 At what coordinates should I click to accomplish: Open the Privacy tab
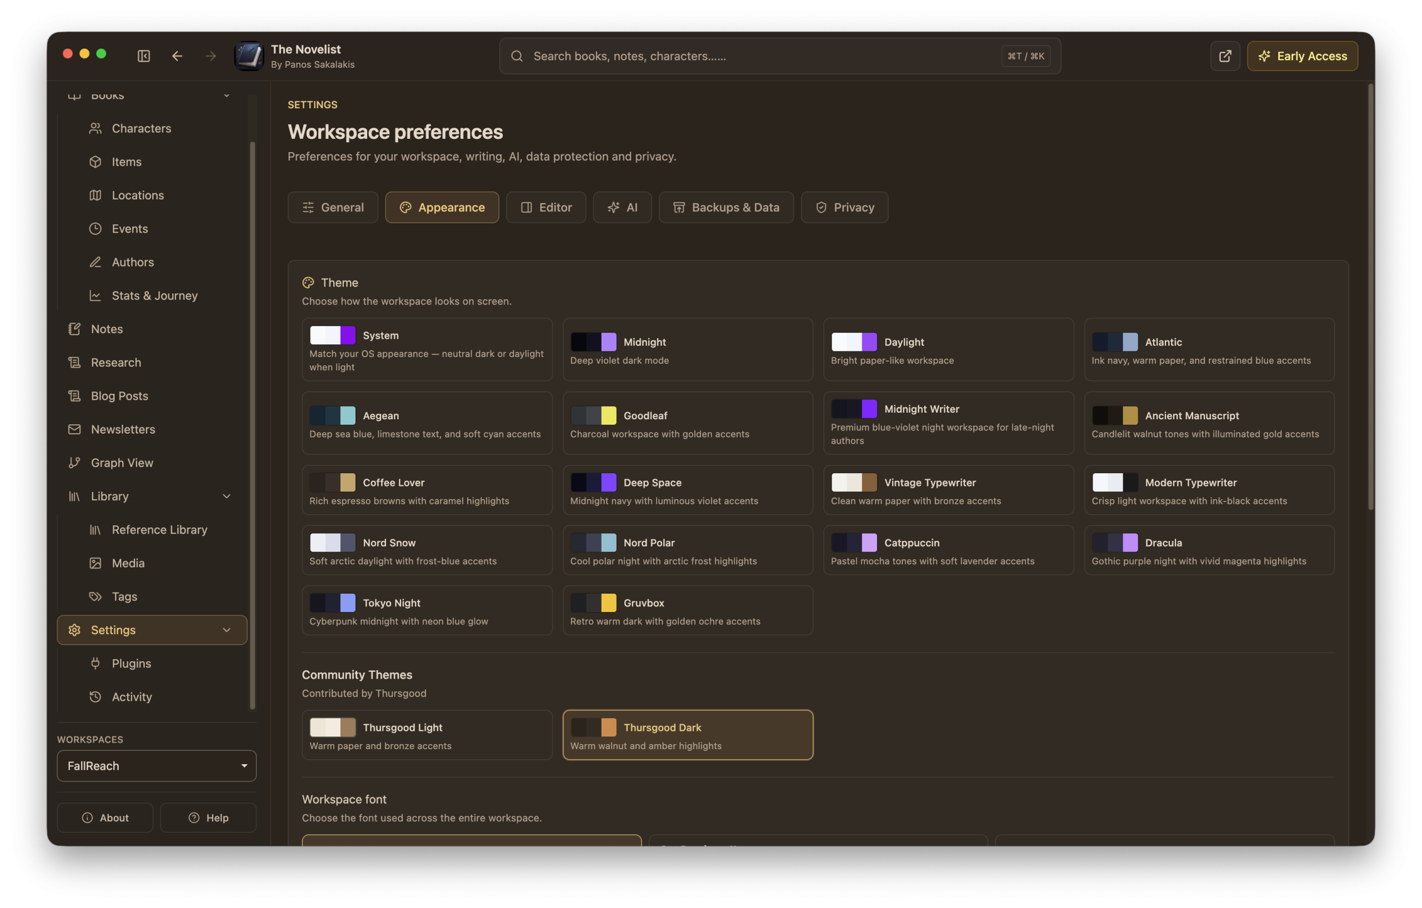(x=844, y=207)
